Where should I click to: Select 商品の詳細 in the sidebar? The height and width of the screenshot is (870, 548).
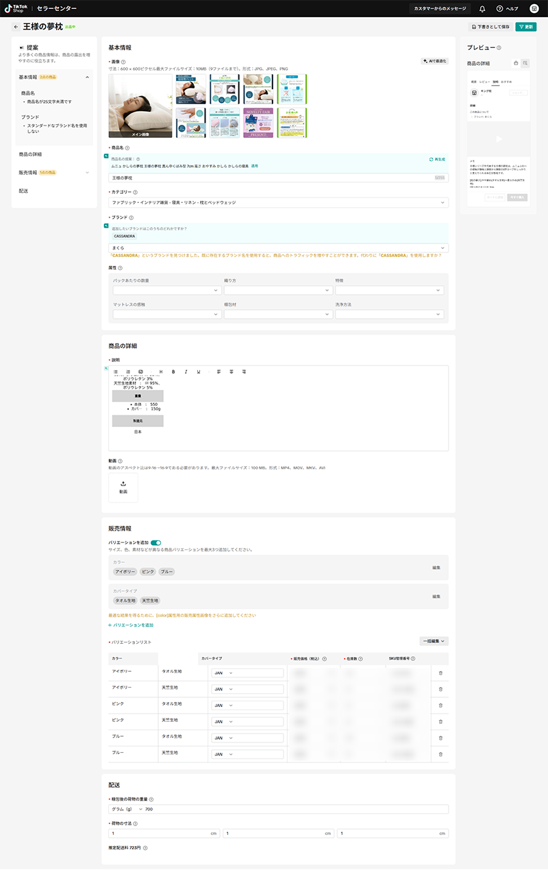31,154
